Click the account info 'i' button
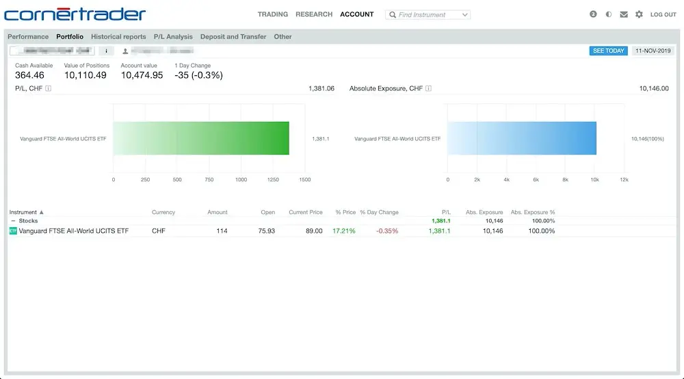The height and width of the screenshot is (379, 684). click(106, 51)
